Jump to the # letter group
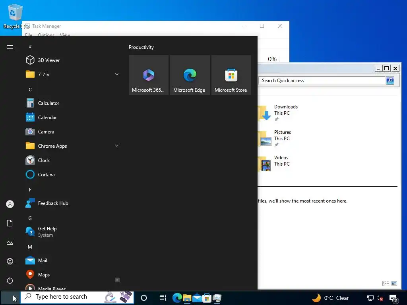The image size is (407, 305). click(30, 46)
